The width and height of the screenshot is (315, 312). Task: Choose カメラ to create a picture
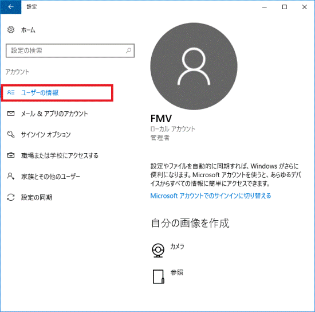pos(177,246)
